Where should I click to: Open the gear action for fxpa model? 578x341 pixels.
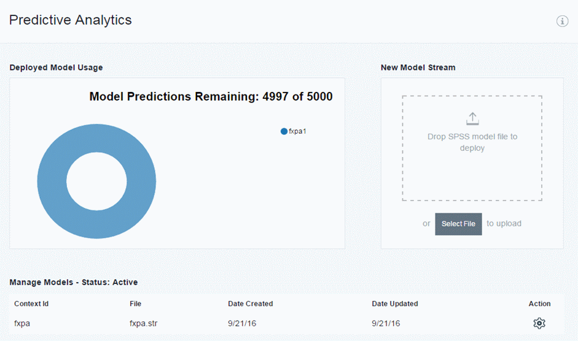539,323
